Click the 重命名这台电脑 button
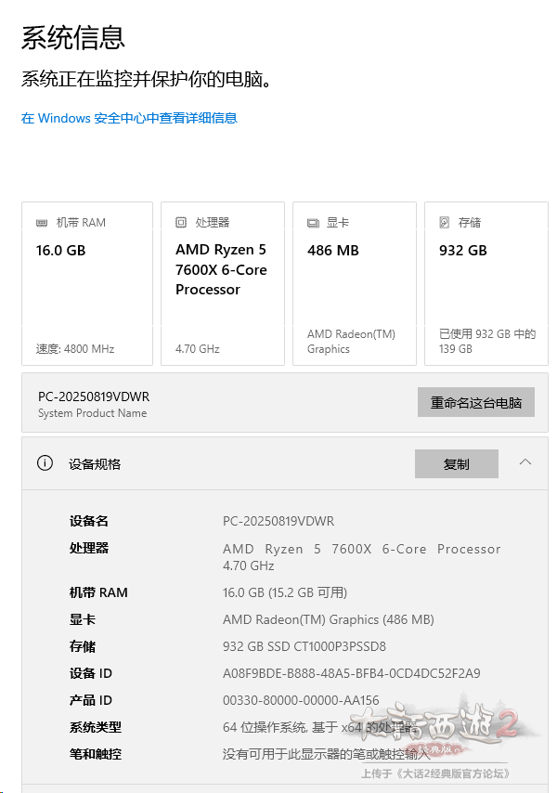This screenshot has width=557, height=793. pos(475,403)
